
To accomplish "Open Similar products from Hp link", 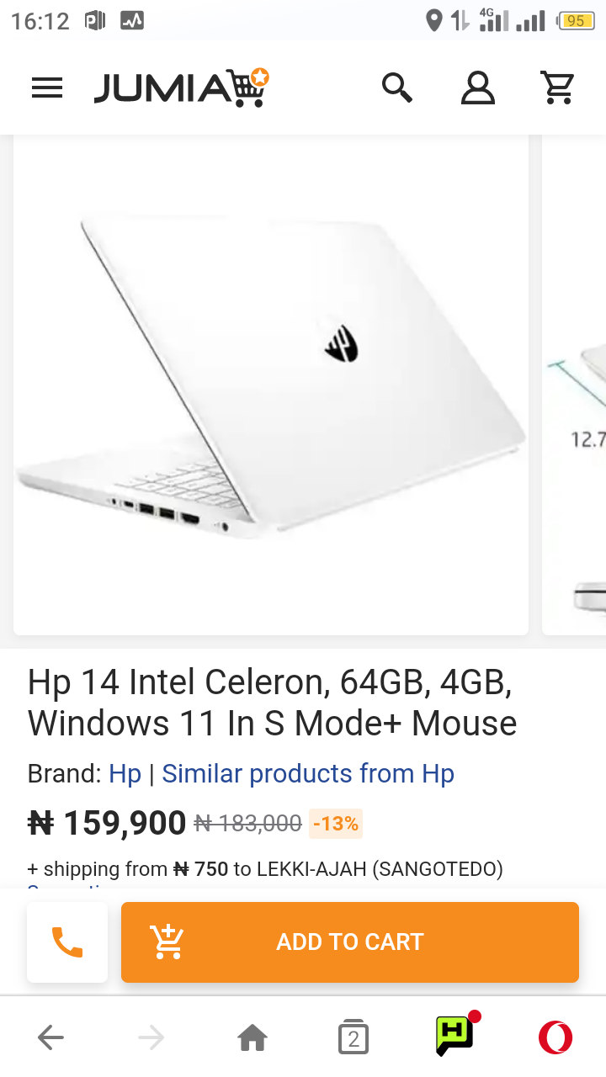I will (x=308, y=773).
